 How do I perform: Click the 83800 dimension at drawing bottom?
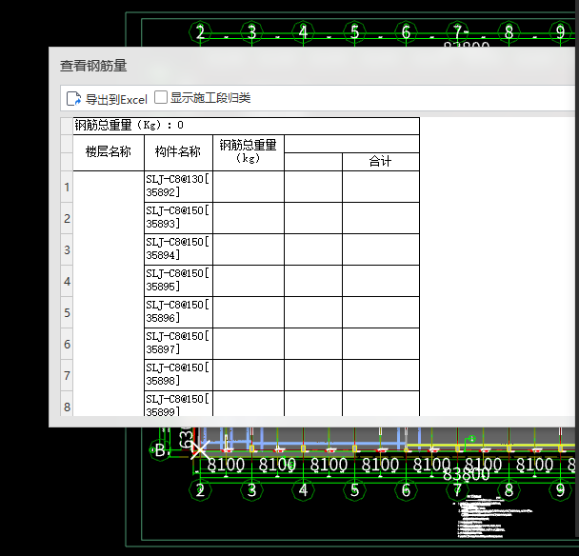tap(466, 475)
